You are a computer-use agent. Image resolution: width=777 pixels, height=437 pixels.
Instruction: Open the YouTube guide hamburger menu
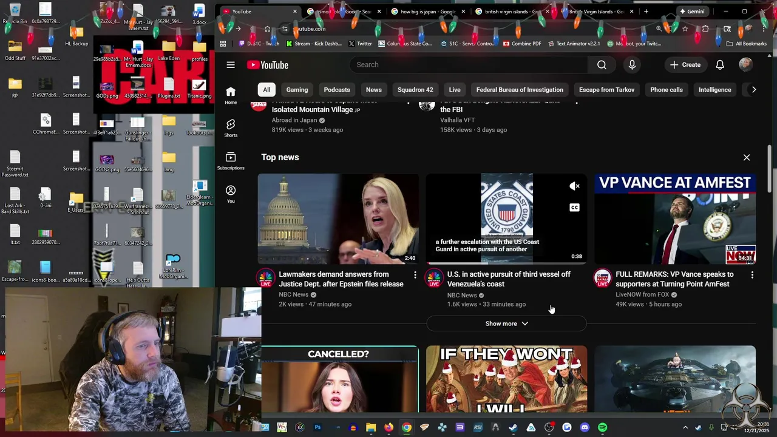tap(231, 65)
